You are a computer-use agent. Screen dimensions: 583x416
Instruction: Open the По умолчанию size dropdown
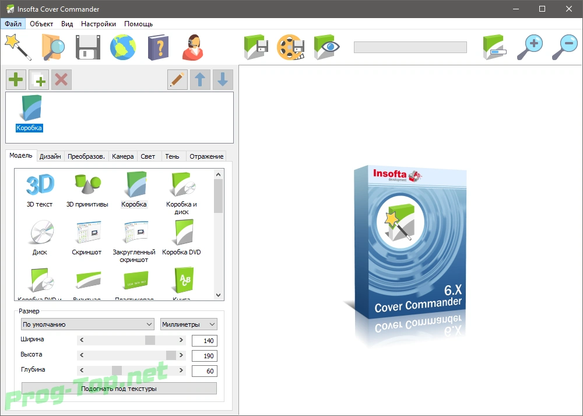pos(87,324)
